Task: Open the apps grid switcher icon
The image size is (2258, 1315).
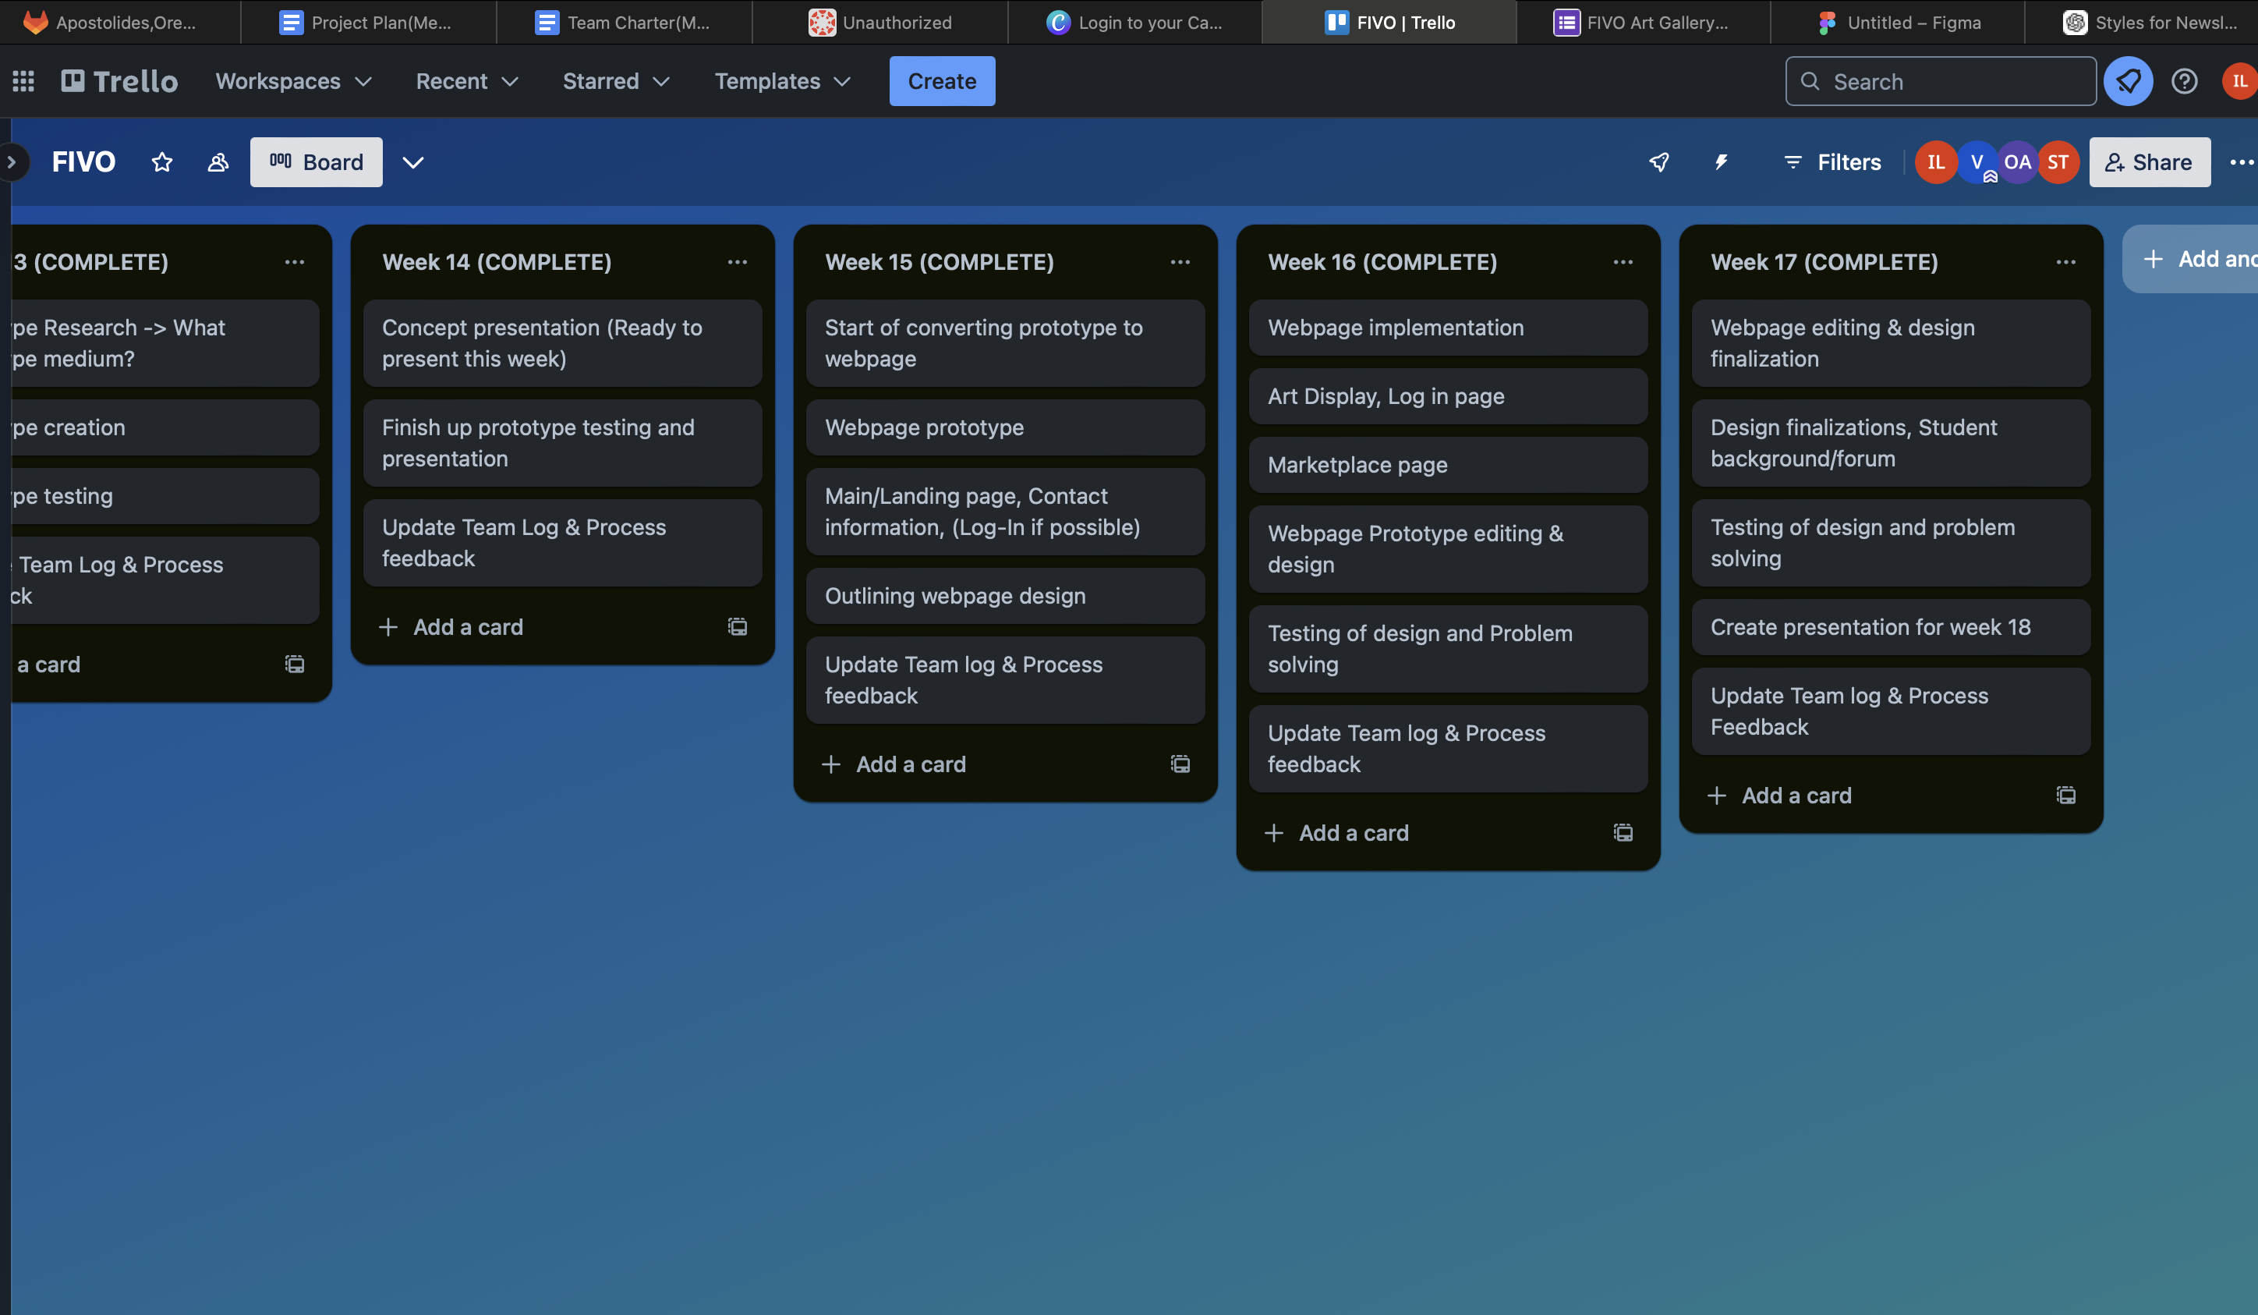Action: pos(23,82)
